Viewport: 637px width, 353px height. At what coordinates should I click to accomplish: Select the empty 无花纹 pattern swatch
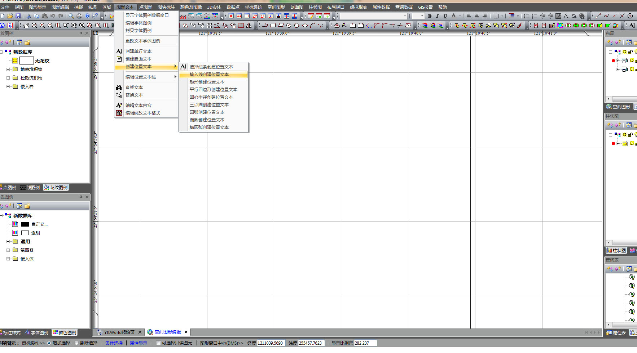pyautogui.click(x=27, y=61)
